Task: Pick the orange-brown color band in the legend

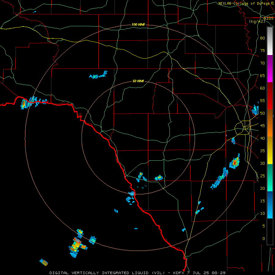Action: tap(270, 123)
